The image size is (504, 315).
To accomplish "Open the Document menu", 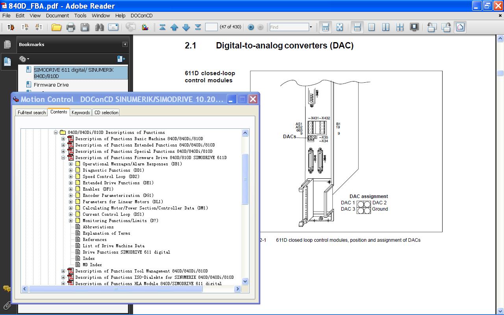I will click(57, 16).
